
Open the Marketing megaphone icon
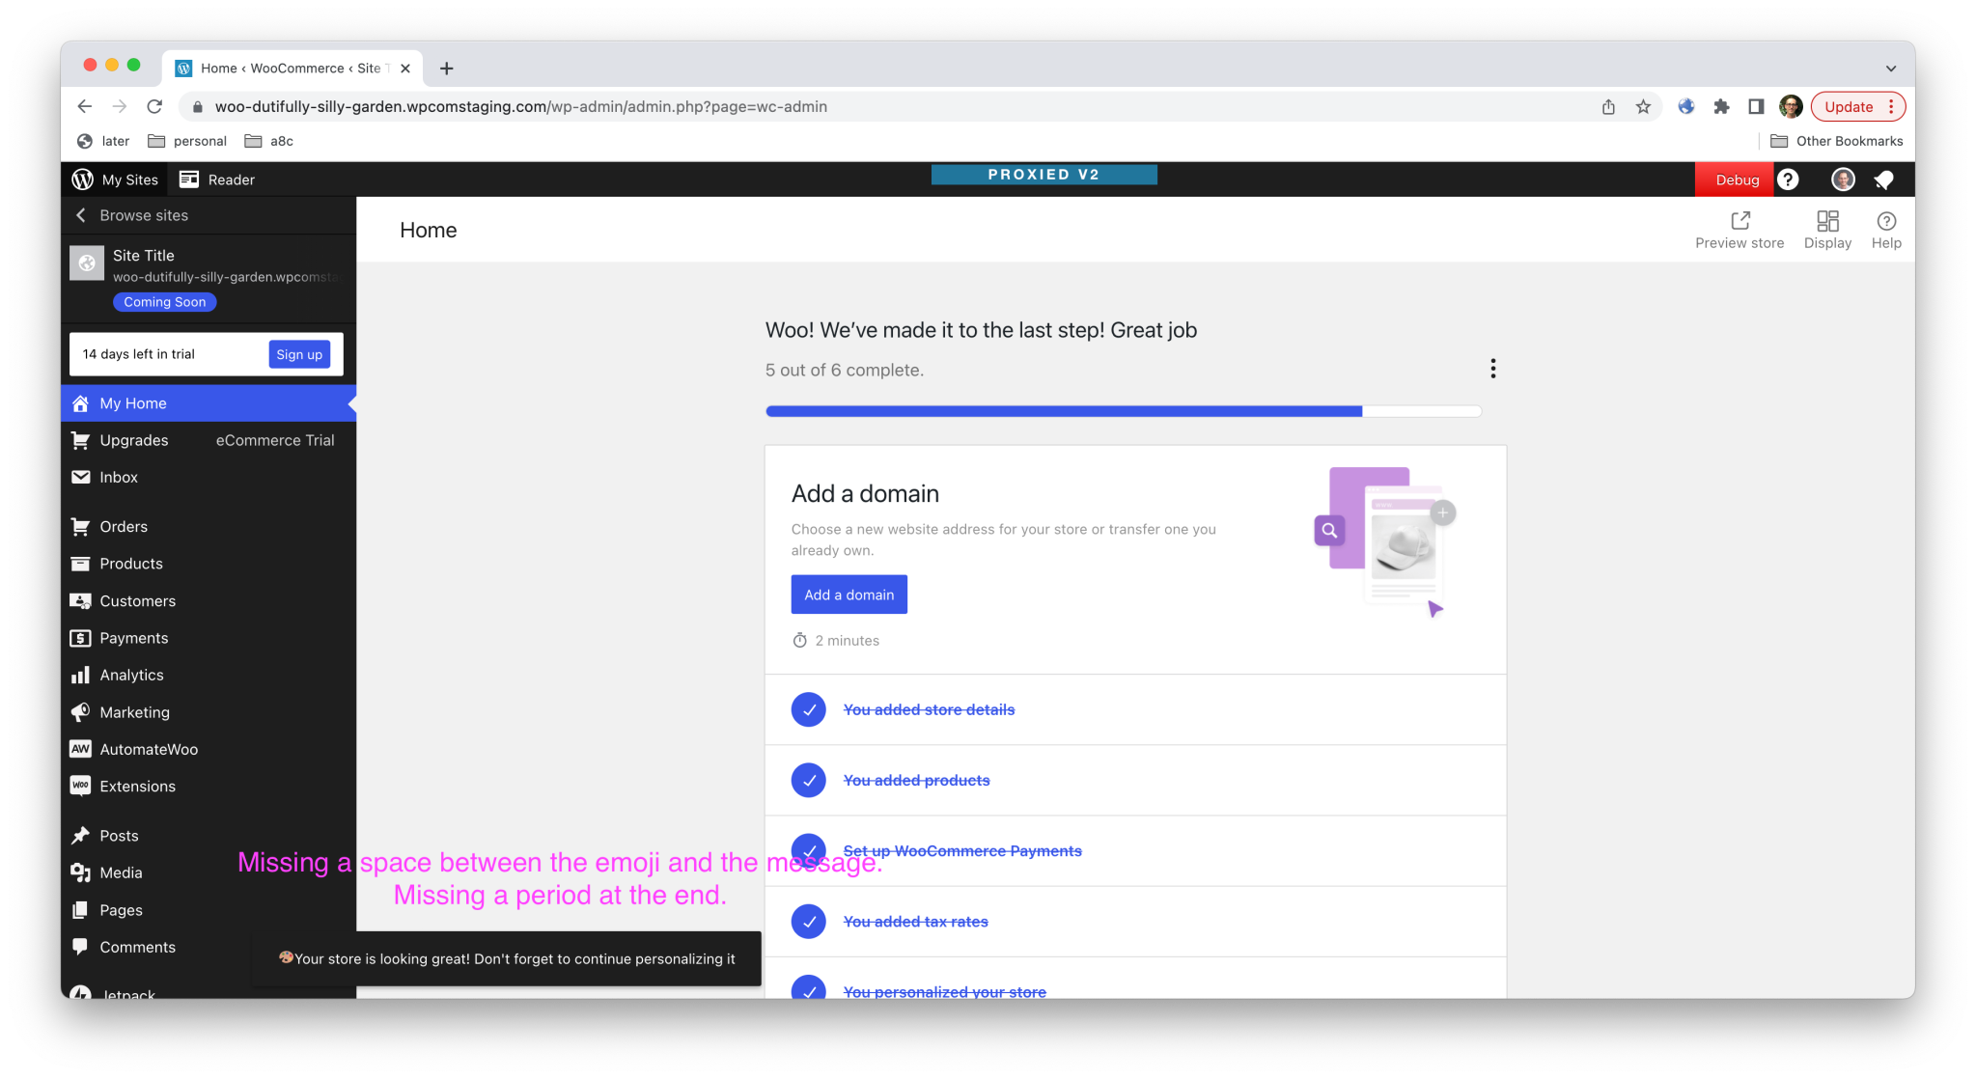[80, 711]
